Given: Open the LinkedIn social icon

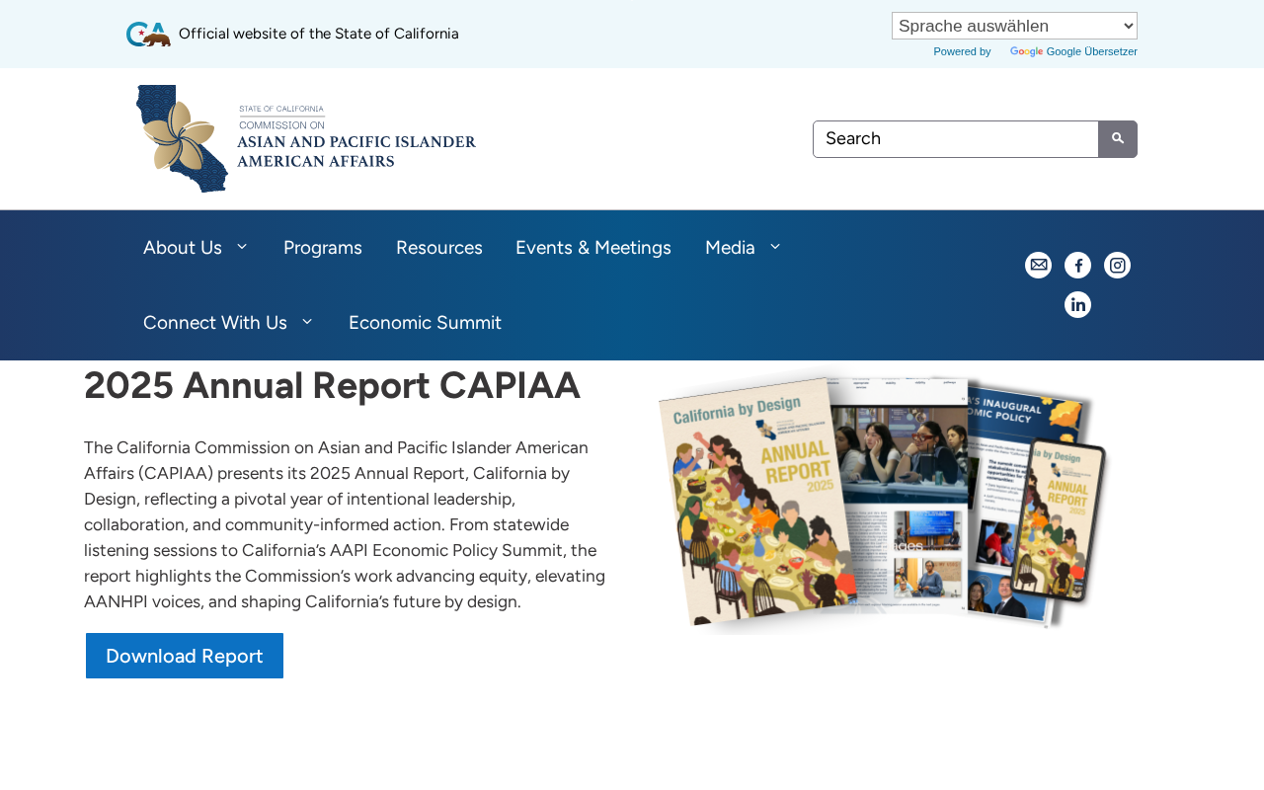Looking at the screenshot, I should 1077,304.
